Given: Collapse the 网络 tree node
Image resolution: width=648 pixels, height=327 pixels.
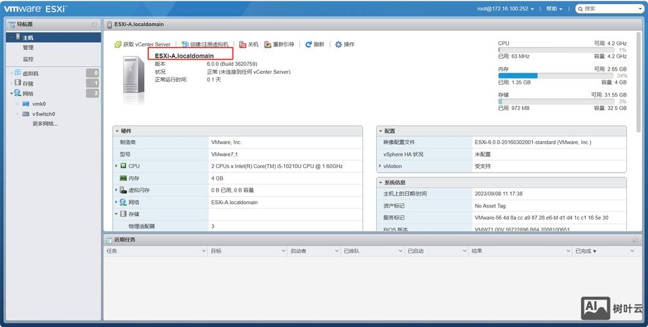Looking at the screenshot, I should (x=11, y=94).
